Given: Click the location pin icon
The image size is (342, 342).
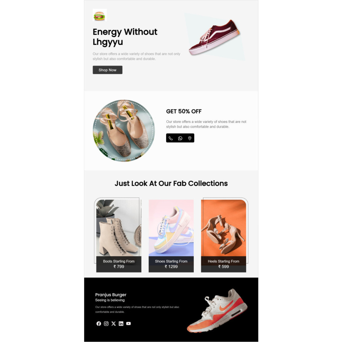Looking at the screenshot, I should tap(190, 138).
